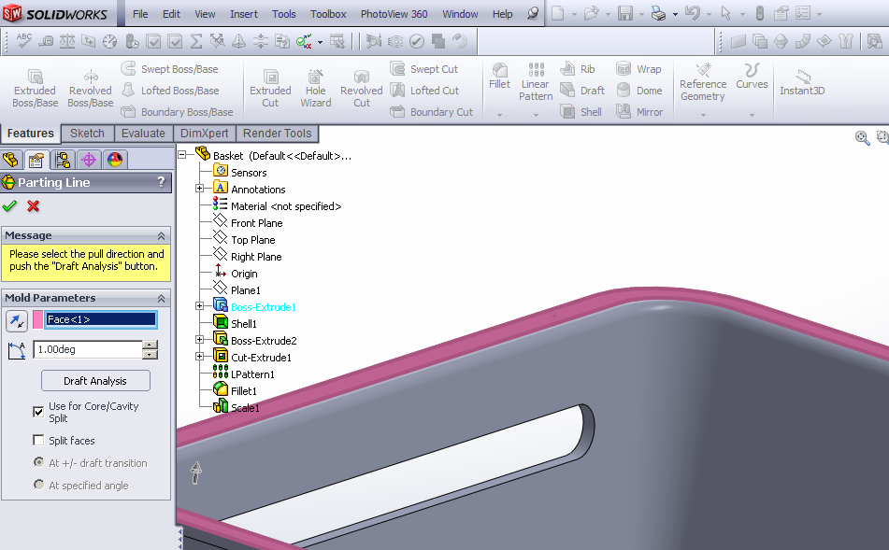Open the Linear Pattern dropdown arrow

536,115
